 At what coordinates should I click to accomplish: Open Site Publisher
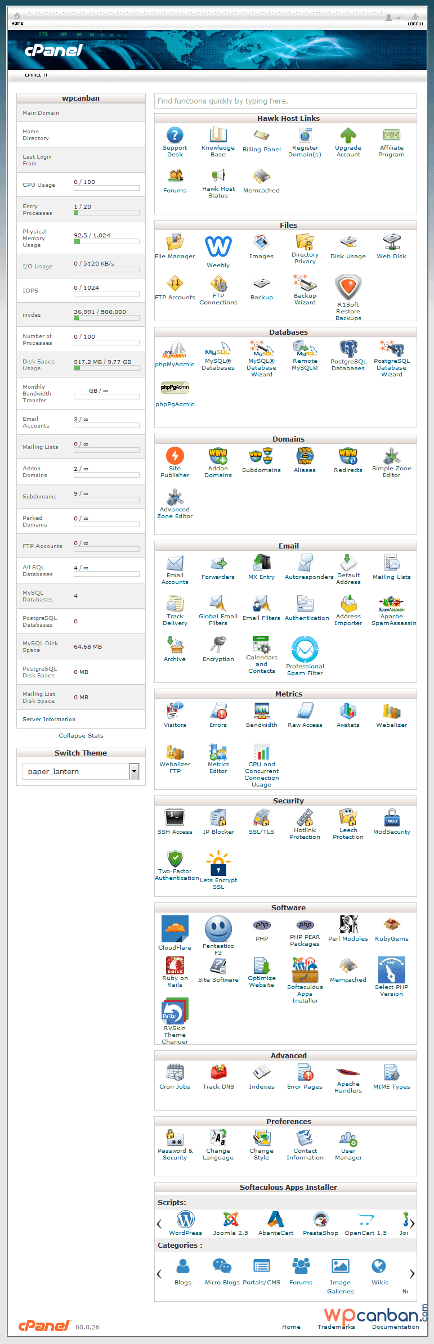click(x=175, y=455)
